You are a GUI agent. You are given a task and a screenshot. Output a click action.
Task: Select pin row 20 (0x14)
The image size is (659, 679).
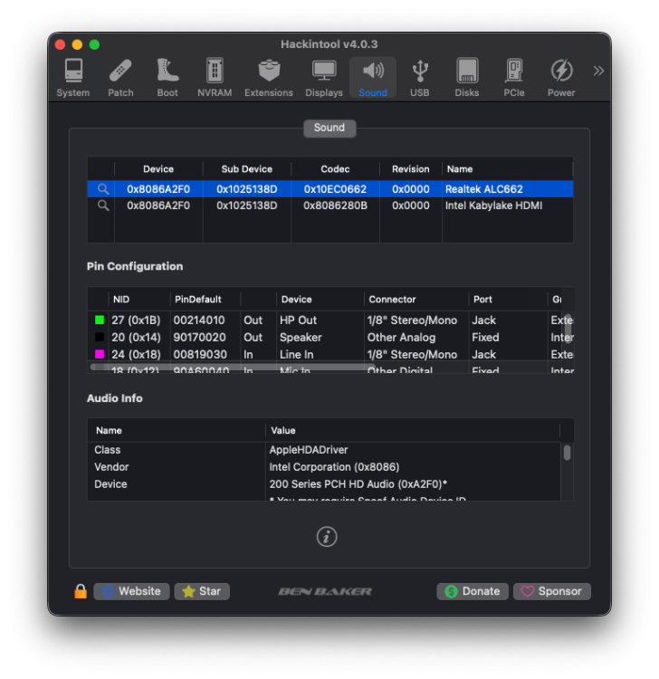(x=329, y=338)
